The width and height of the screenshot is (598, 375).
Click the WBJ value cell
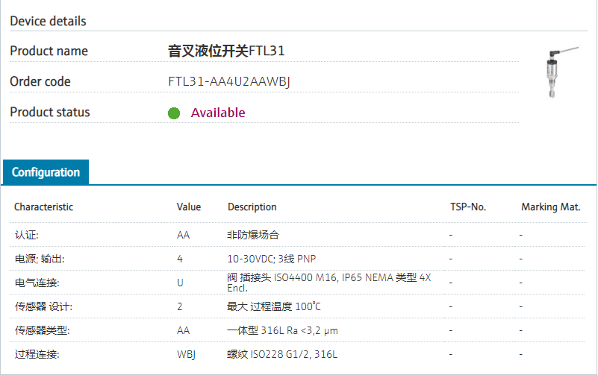[186, 354]
